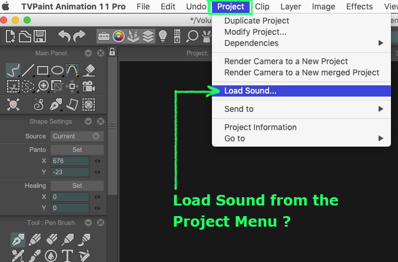
Task: Select the rectangular cut brush selection tool
Action: (x=13, y=87)
